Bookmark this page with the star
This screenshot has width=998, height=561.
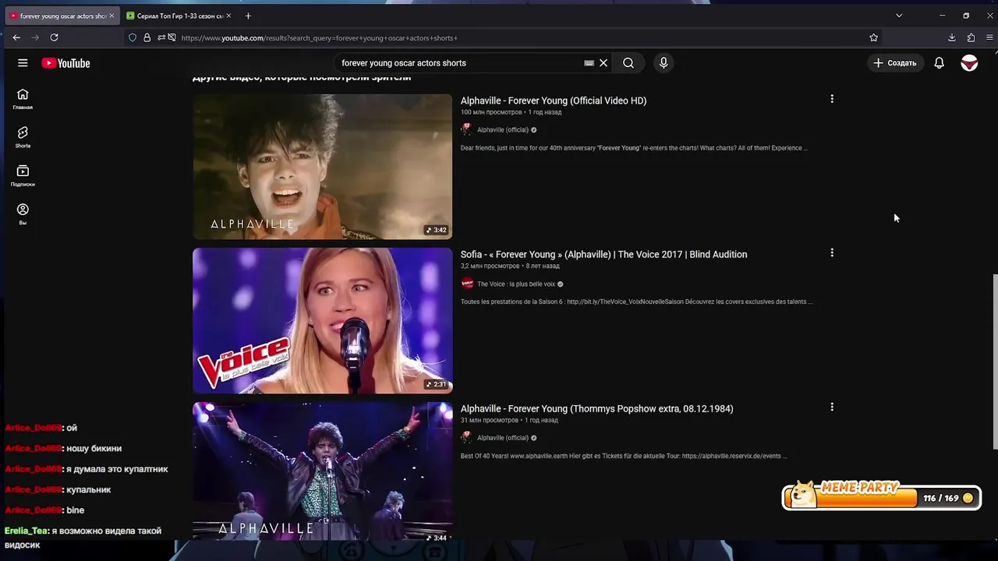[x=873, y=37]
